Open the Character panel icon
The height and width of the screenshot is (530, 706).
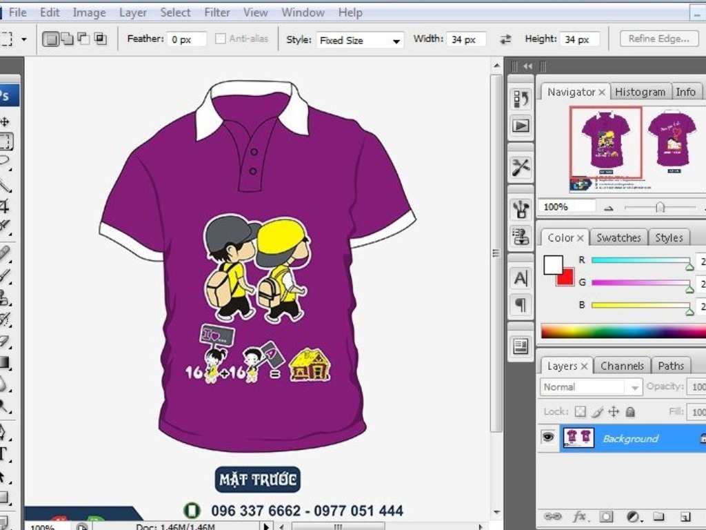coord(521,278)
